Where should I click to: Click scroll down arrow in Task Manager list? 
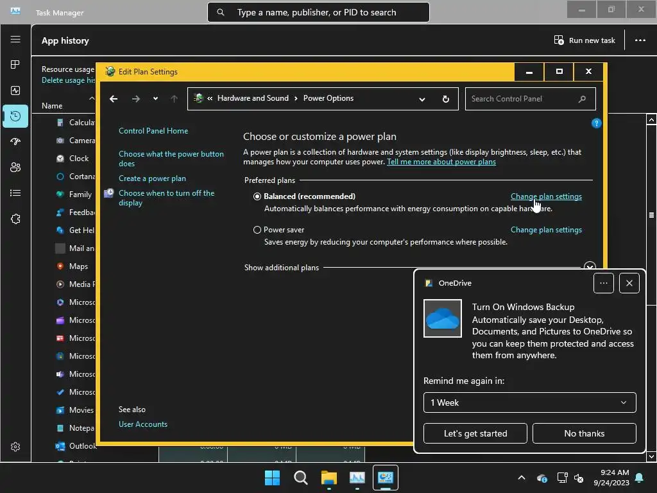(651, 456)
